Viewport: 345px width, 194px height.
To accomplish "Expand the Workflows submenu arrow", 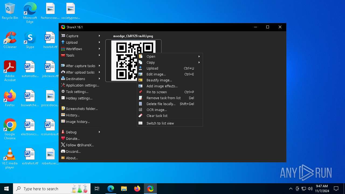I will pyautogui.click(x=99, y=49).
